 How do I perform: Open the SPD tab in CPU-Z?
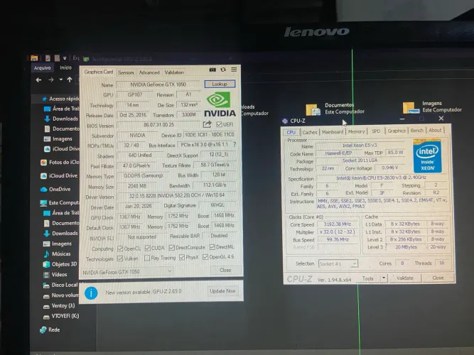(376, 131)
